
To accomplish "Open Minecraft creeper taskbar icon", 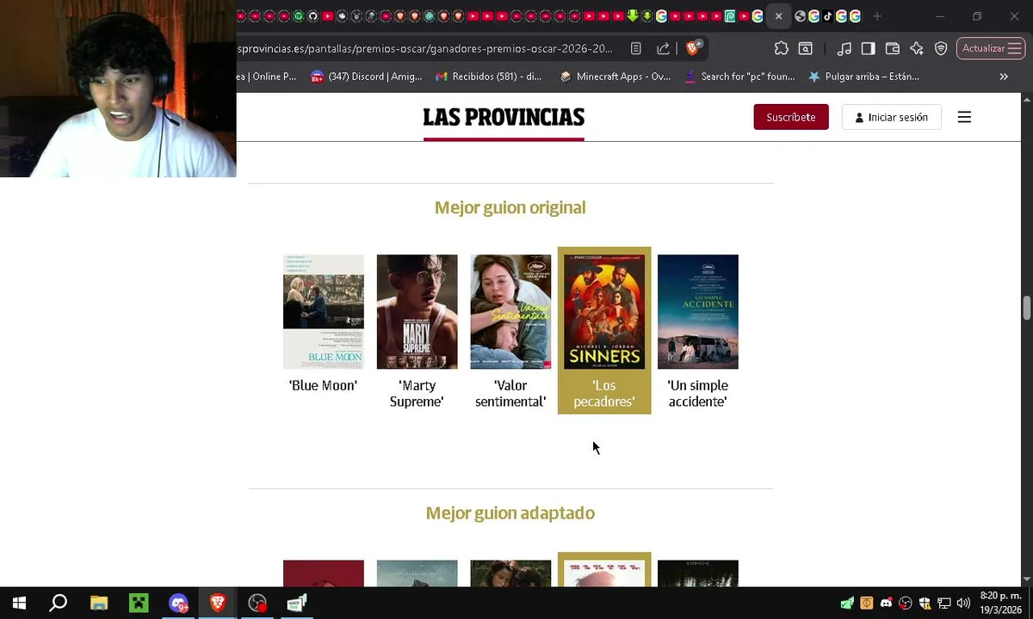I will [x=139, y=603].
